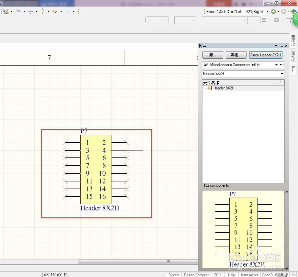Open the address bar dropdown arrow
The height and width of the screenshot is (277, 298).
click(268, 11)
